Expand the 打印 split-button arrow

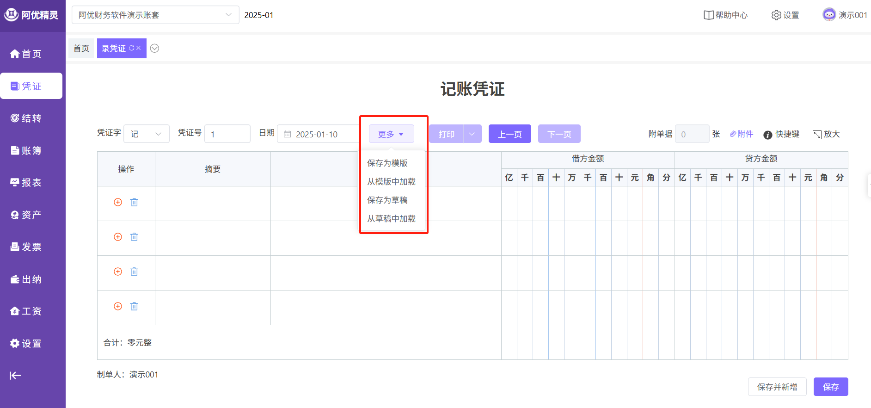[x=472, y=134]
